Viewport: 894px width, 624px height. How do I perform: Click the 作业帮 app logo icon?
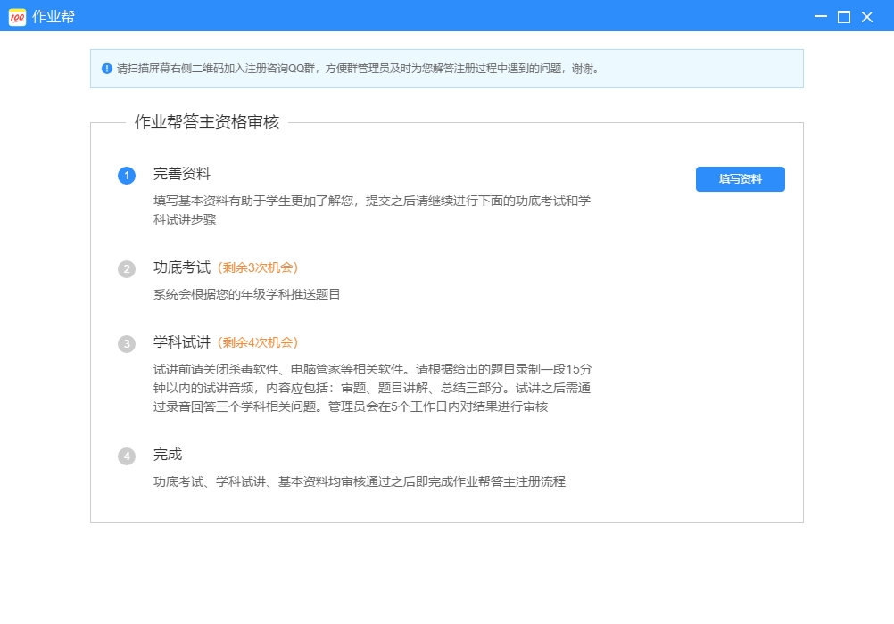pyautogui.click(x=17, y=16)
